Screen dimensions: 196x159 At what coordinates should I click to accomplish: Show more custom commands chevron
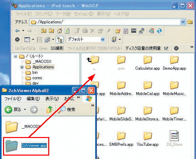[192, 47]
